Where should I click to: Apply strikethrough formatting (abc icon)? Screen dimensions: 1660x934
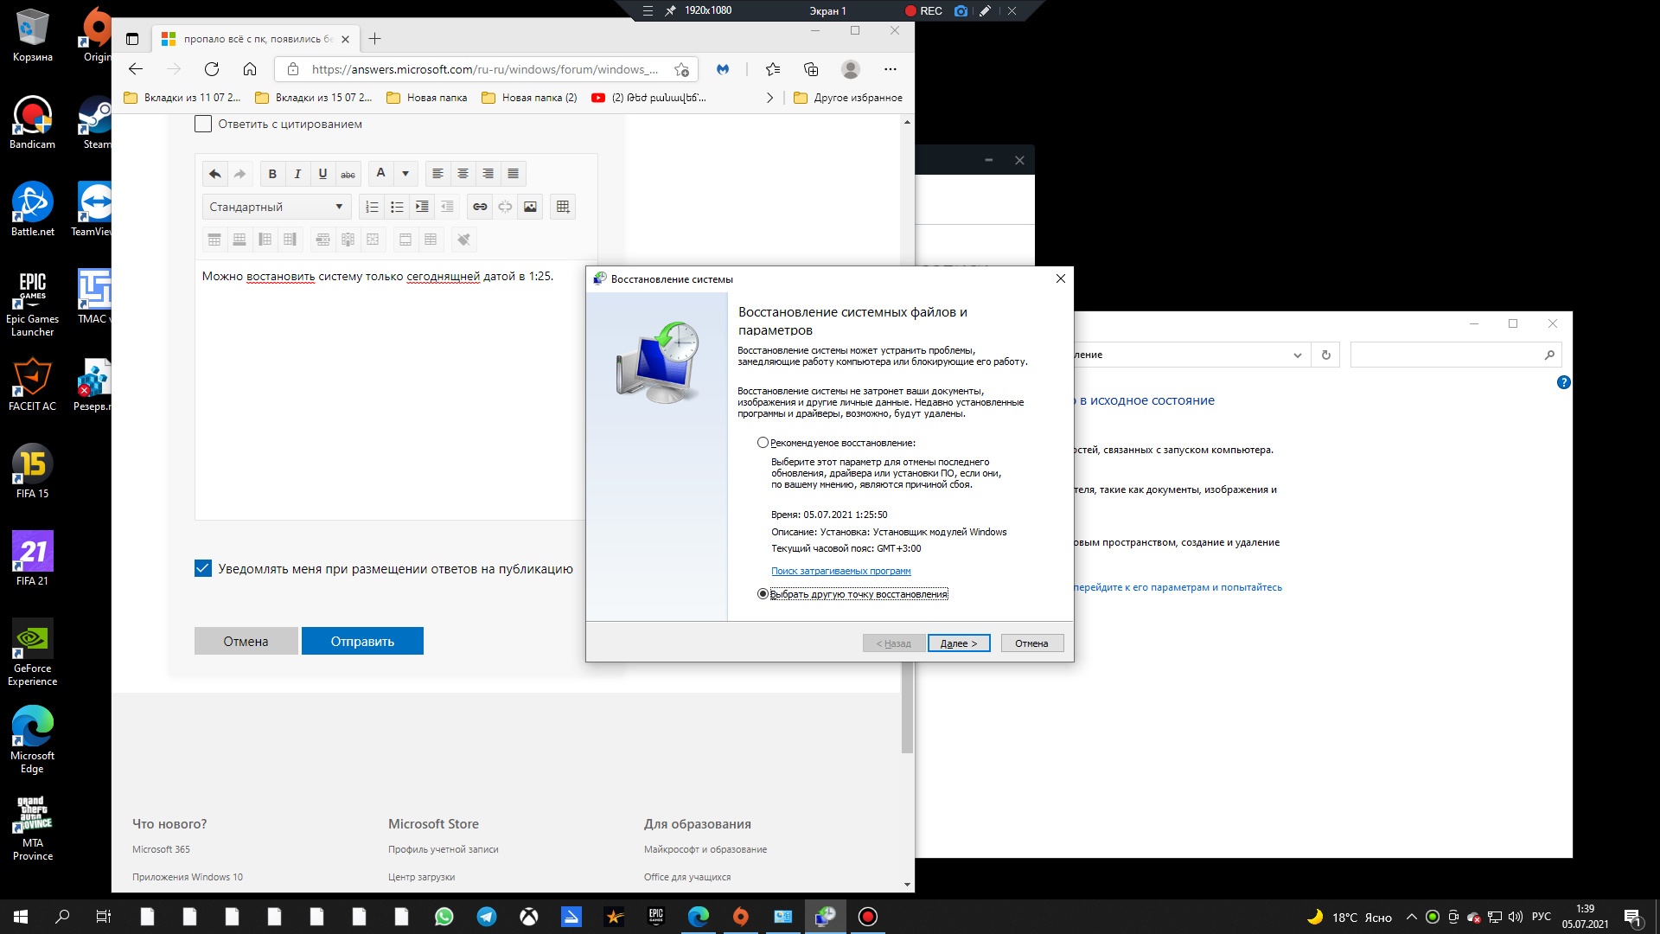[348, 174]
